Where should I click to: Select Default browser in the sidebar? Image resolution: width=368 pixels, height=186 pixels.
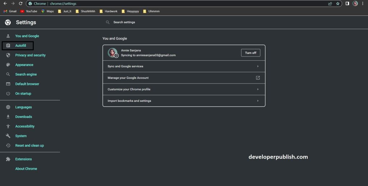coord(27,84)
